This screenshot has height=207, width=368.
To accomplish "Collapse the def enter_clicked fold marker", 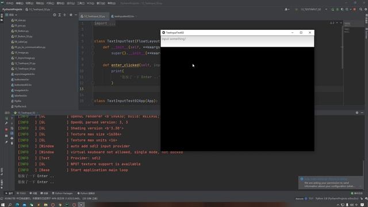I will pos(93,65).
